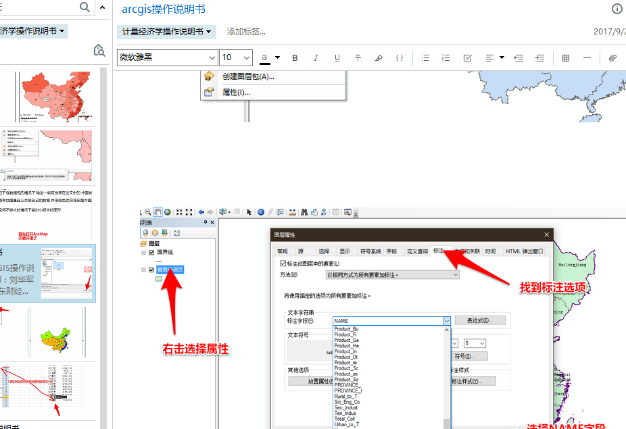This screenshot has height=429, width=626.
Task: Collapse the search bar with the up chevron
Action: 103,7
